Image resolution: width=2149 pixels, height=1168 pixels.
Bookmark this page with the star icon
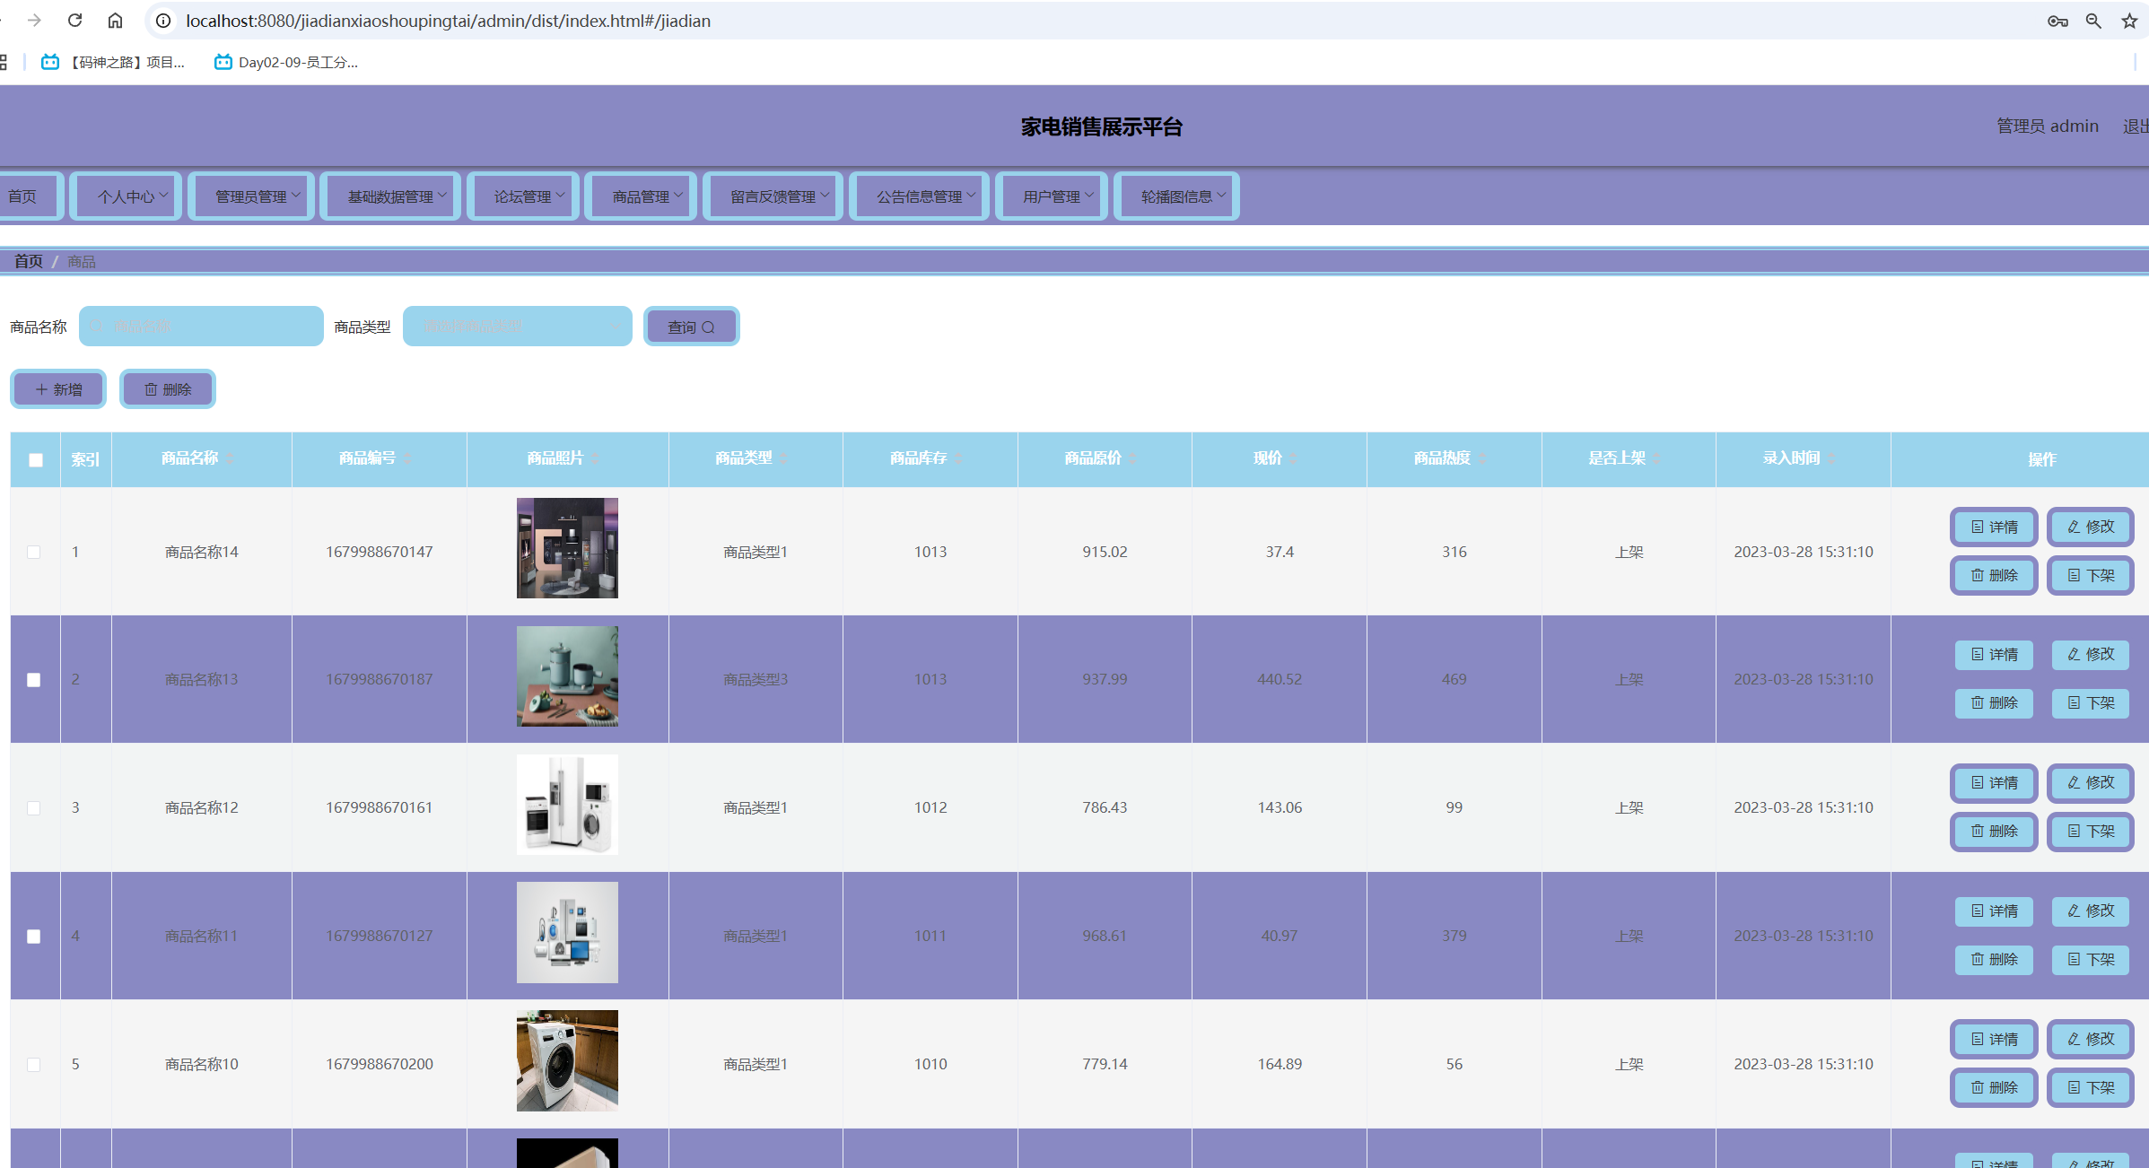point(2129,21)
